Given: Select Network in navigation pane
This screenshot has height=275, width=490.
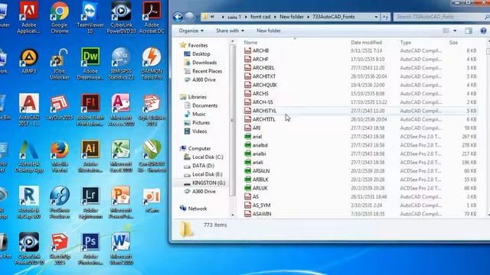Looking at the screenshot, I should (198, 209).
